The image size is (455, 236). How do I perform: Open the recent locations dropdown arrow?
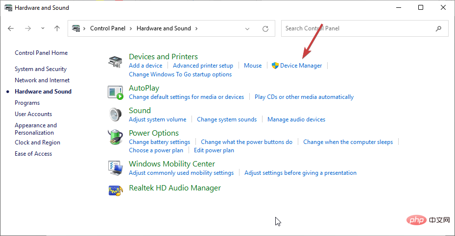tap(43, 28)
